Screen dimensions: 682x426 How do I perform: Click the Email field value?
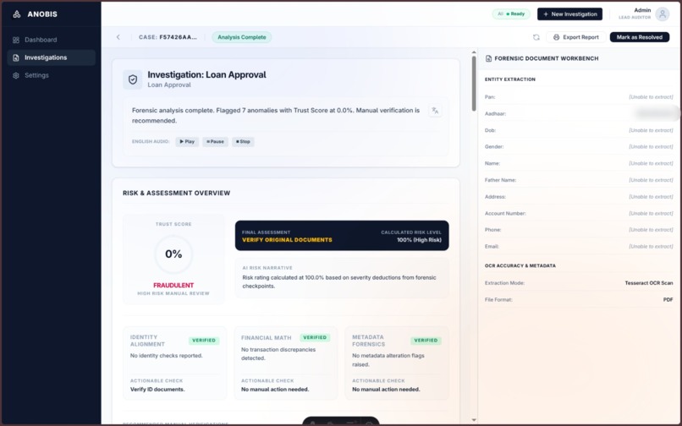651,247
